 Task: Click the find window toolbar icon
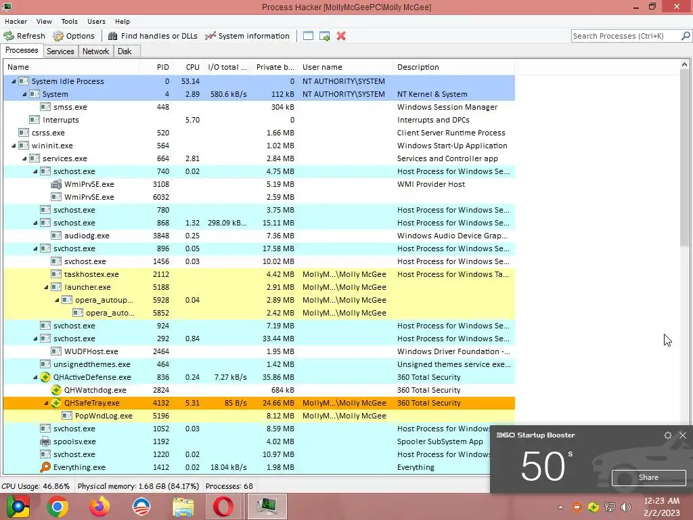[x=308, y=36]
